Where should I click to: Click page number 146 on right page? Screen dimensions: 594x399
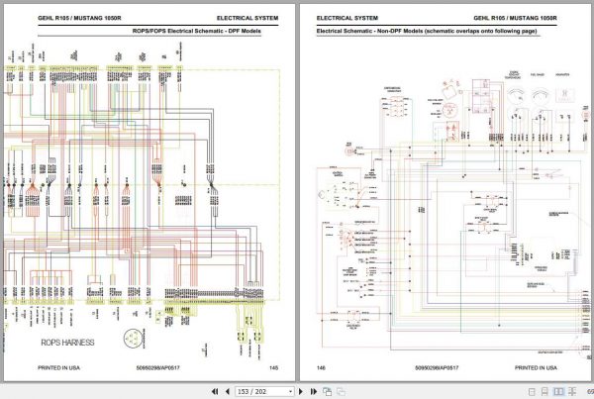click(321, 367)
